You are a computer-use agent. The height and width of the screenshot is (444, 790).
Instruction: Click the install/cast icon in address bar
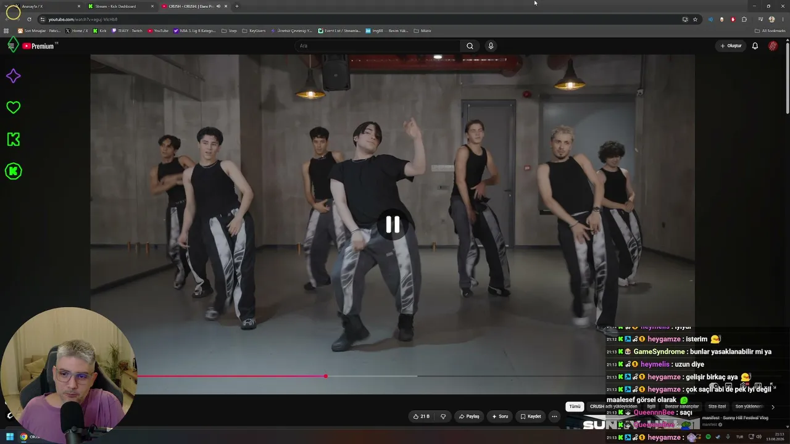point(685,19)
